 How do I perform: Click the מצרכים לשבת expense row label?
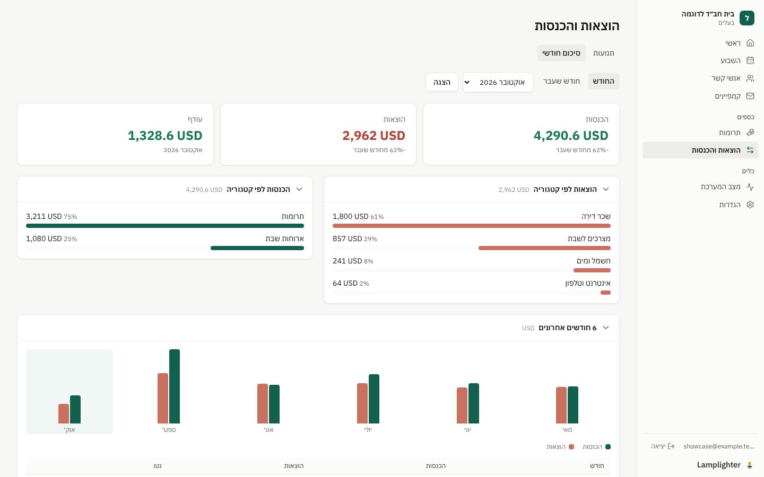pos(589,238)
